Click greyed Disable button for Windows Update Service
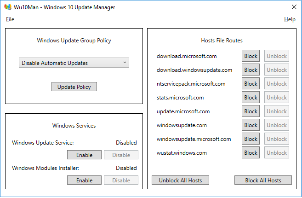The image size is (302, 198). 121,155
